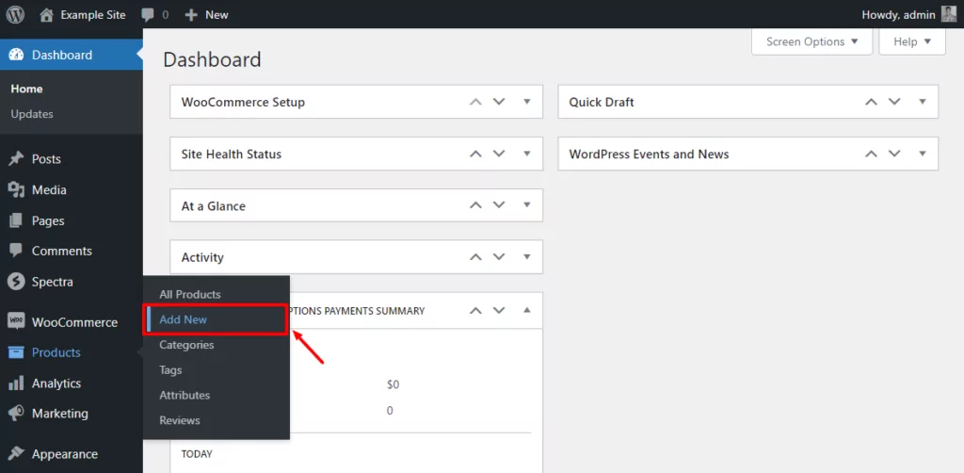Screen dimensions: 964x473
Task: Open the Screen Options dropdown
Action: [x=812, y=41]
